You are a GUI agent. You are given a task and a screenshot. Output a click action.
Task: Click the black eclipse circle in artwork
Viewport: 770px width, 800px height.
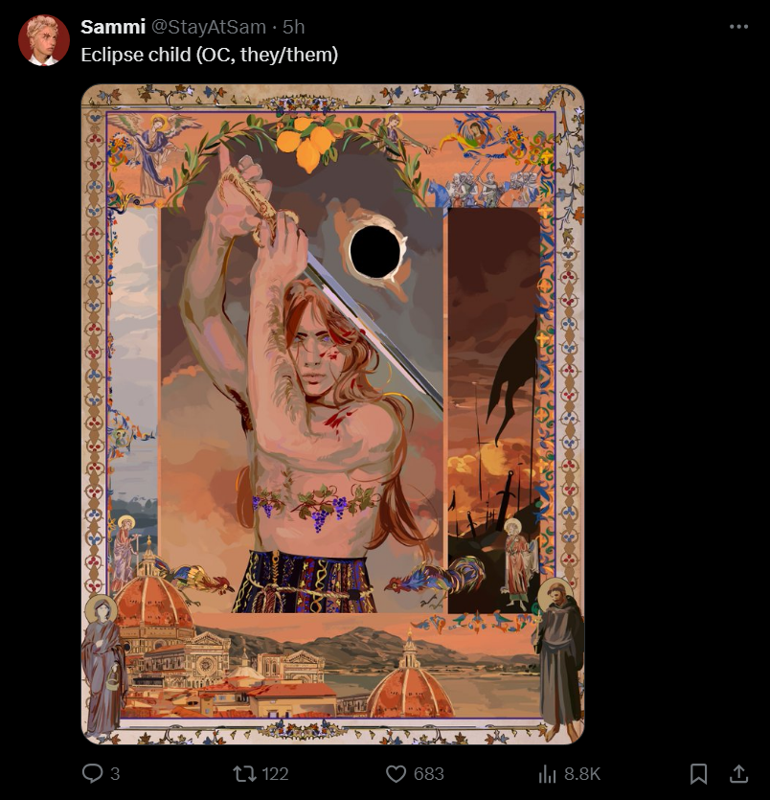tap(375, 252)
